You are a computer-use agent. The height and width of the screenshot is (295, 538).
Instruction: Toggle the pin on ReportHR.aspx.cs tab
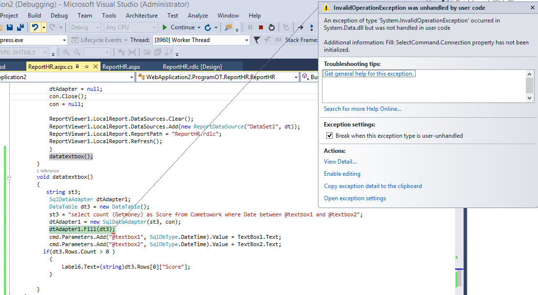point(86,66)
